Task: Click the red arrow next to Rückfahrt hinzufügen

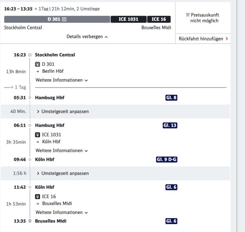Action: (x=227, y=39)
